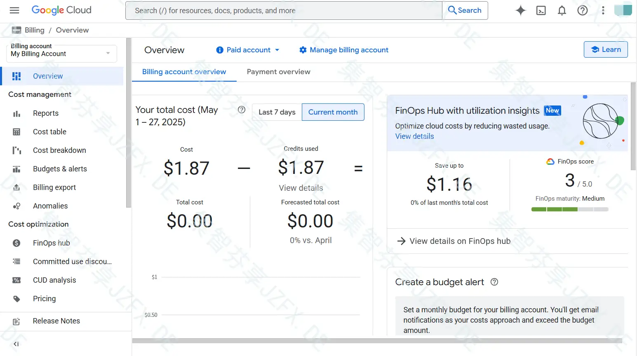Click the main content vertical scrollbar
Screen dimensions: 637x356
pyautogui.click(x=633, y=126)
